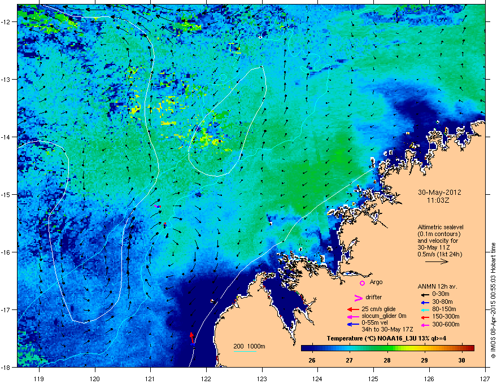Click the '29' color bar label
Image resolution: width=497 pixels, height=384 pixels.
[424, 360]
